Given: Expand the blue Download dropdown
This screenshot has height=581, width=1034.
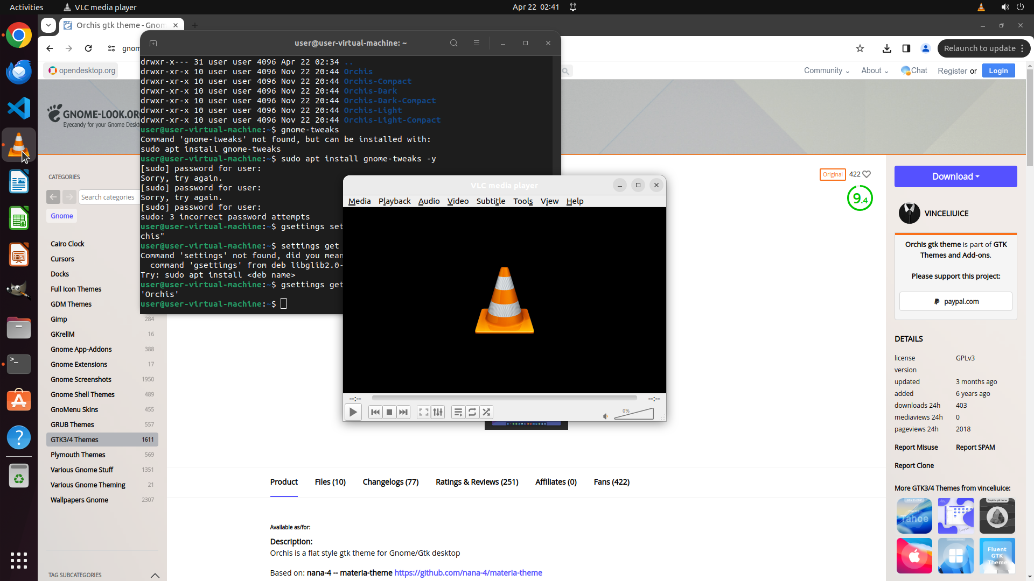Looking at the screenshot, I should pos(955,176).
